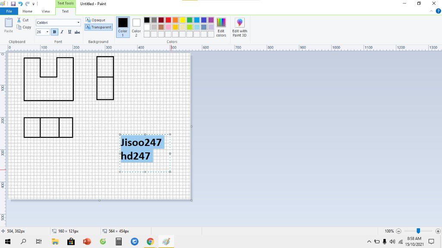Open Edit with Paint 3D
The width and height of the screenshot is (442, 248).
click(x=240, y=27)
